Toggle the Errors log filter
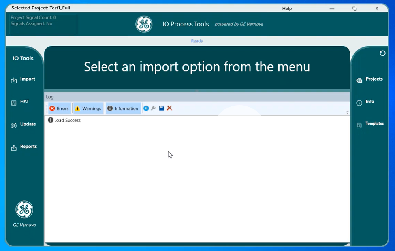Viewport: 395px width, 251px height. (x=59, y=108)
